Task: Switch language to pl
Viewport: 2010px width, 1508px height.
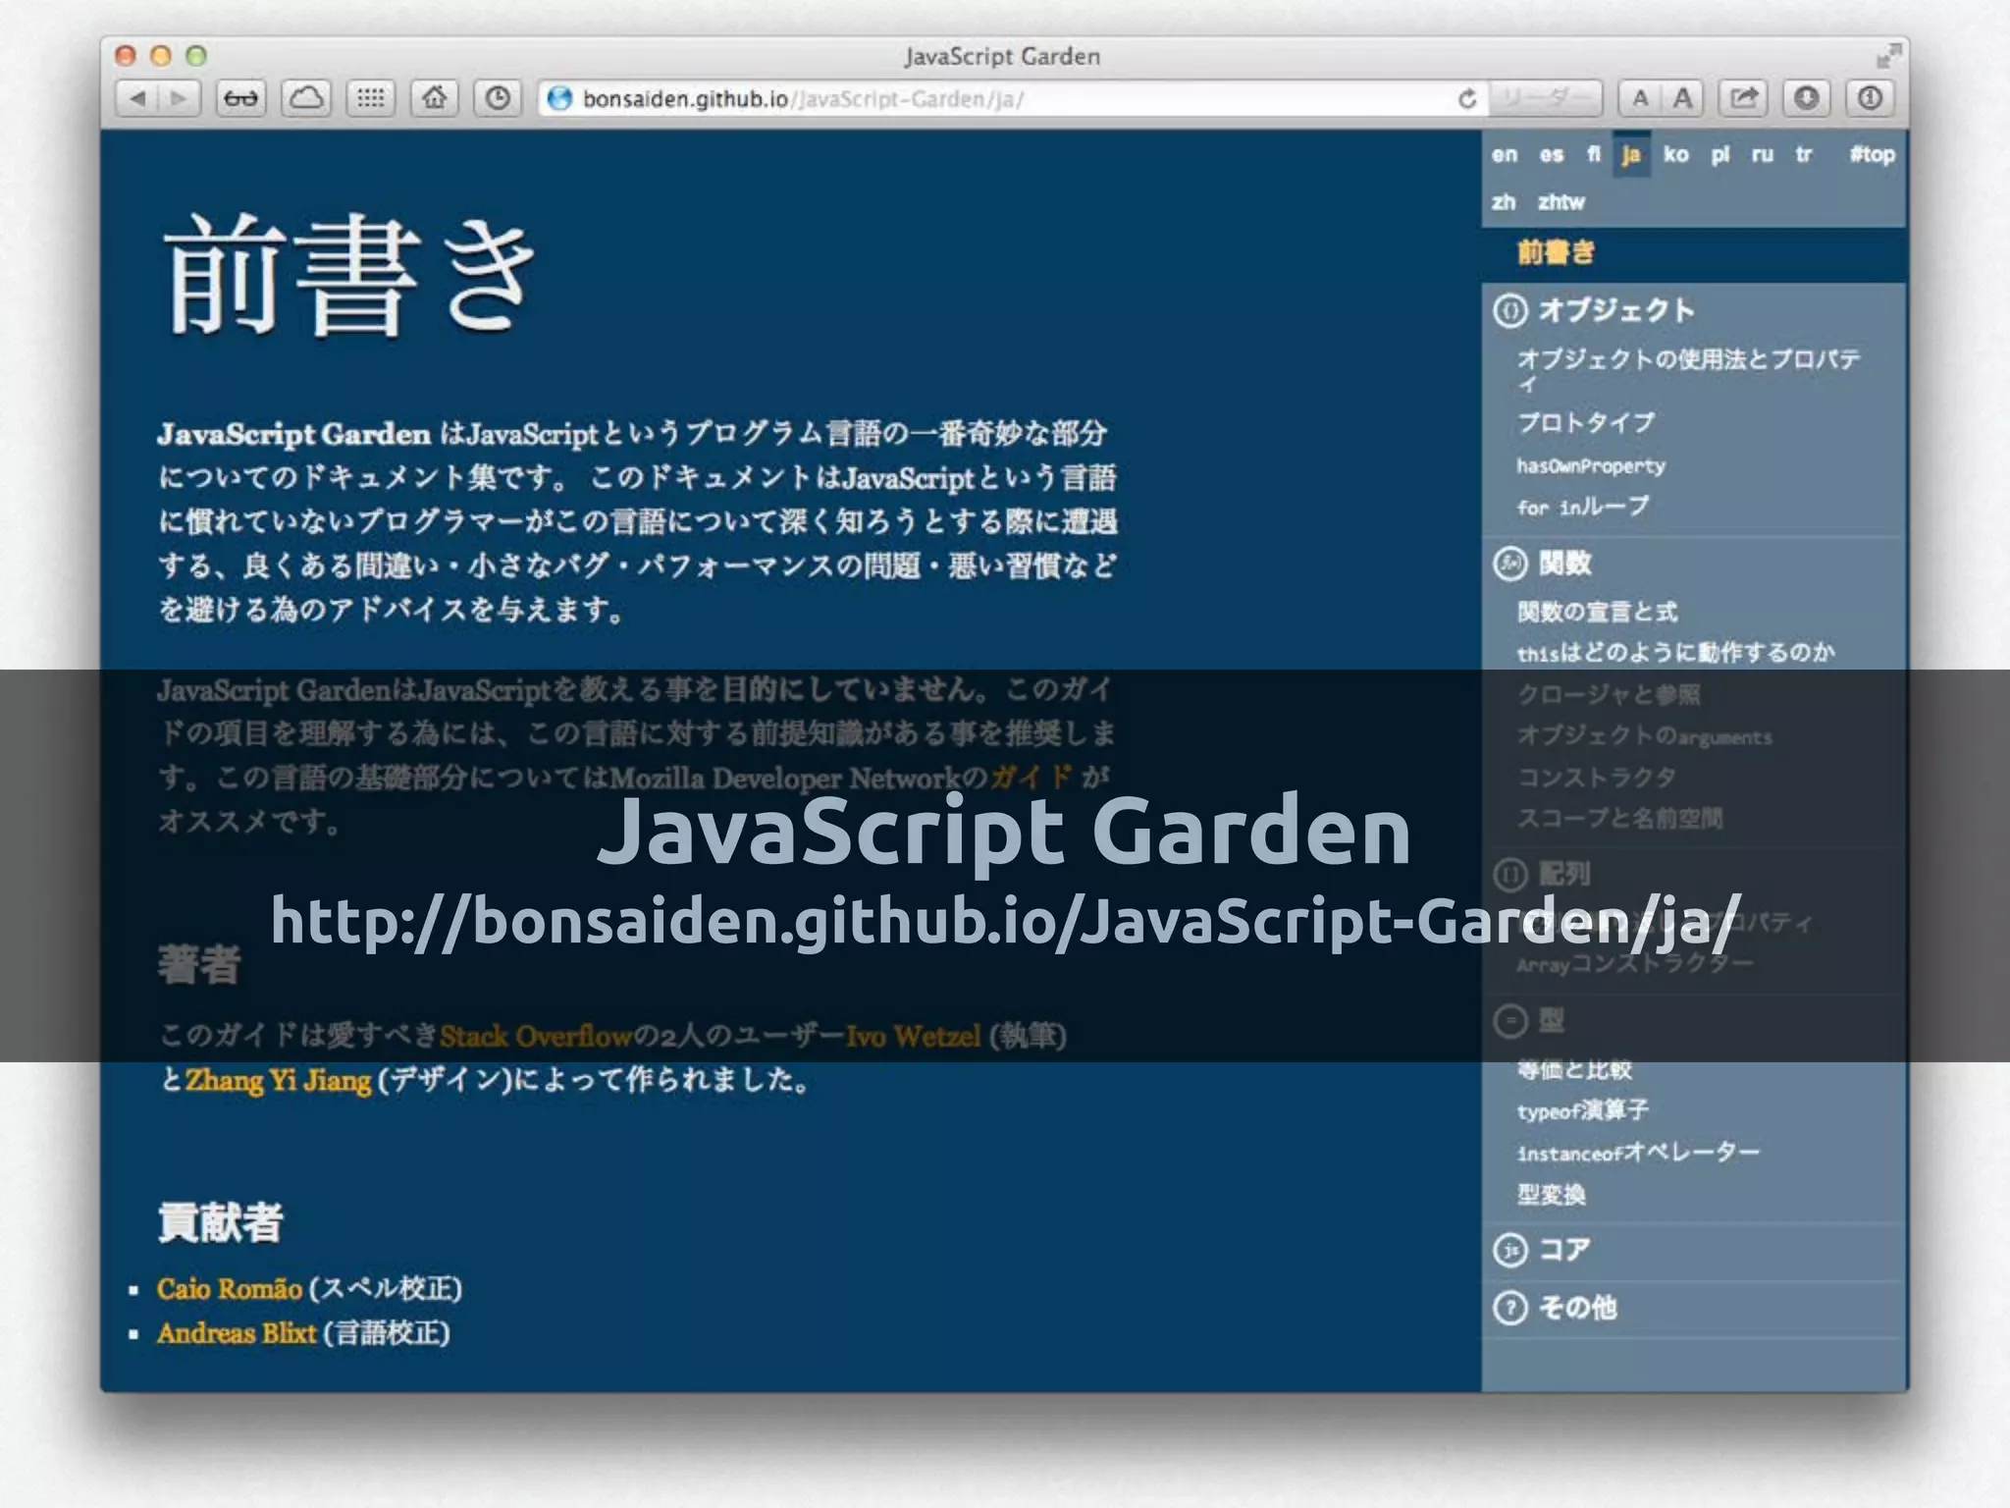Action: 1719,154
